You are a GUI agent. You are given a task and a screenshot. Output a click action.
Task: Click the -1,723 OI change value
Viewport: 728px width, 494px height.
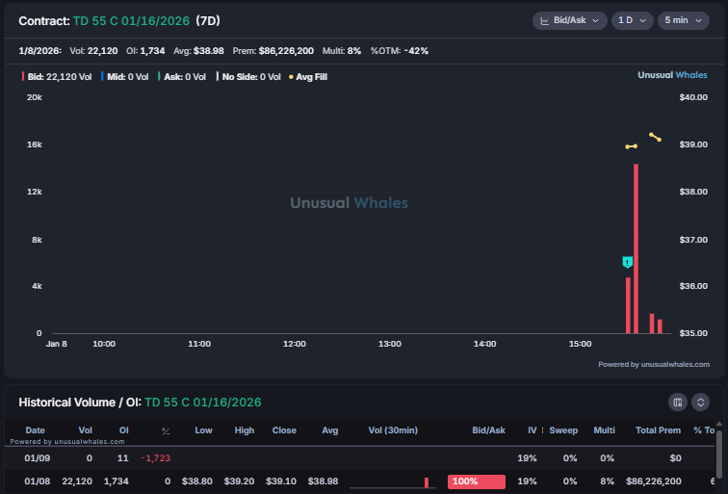click(156, 458)
